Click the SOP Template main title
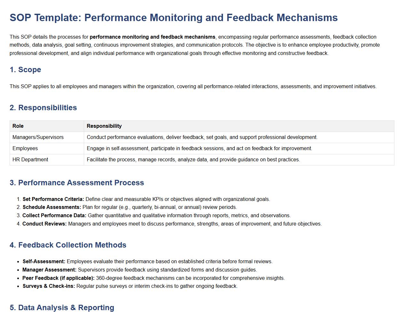The height and width of the screenshot is (314, 404). 173,18
